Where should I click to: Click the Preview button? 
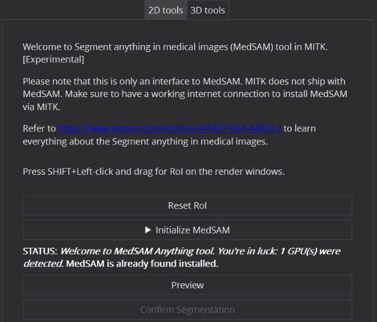[x=187, y=285]
